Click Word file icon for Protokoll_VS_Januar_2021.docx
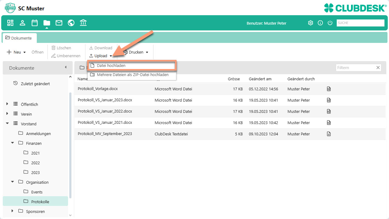 click(329, 123)
